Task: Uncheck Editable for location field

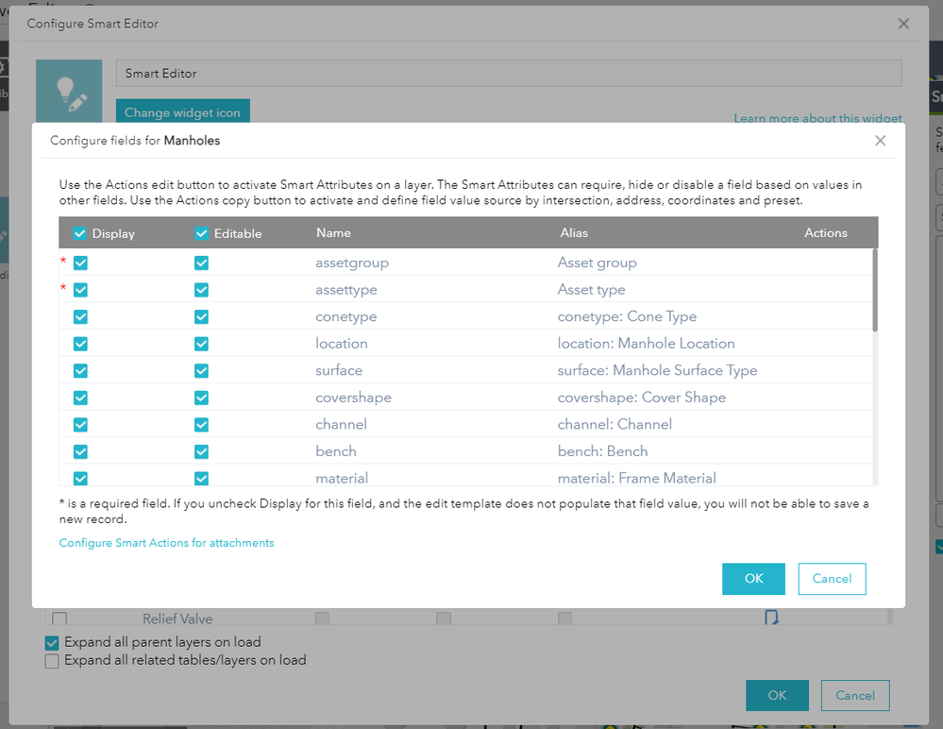Action: point(201,344)
